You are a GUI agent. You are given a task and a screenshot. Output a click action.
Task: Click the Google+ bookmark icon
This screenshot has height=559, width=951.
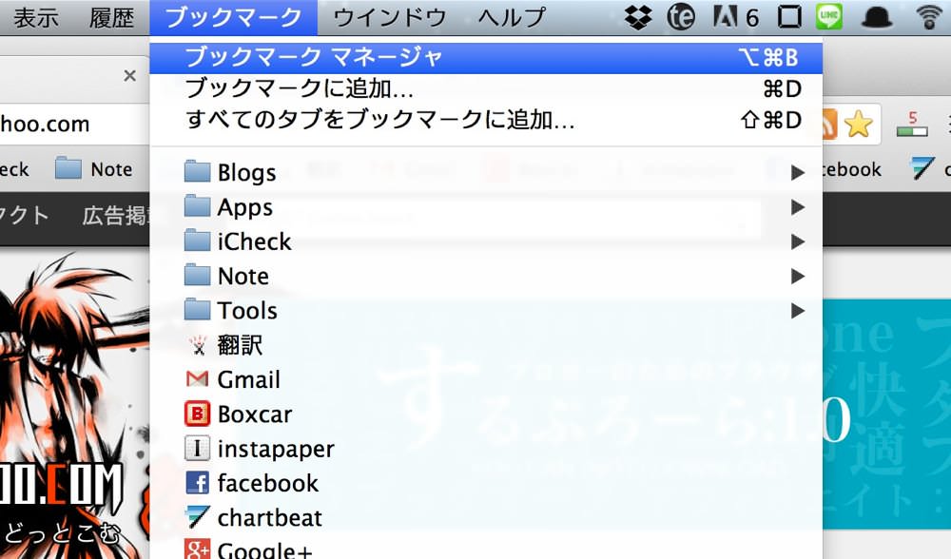[197, 549]
